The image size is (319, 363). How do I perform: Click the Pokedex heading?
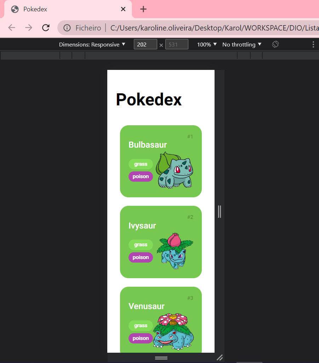pyautogui.click(x=149, y=100)
